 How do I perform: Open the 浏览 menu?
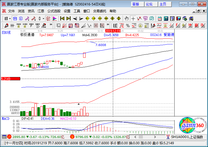click(x=21, y=11)
